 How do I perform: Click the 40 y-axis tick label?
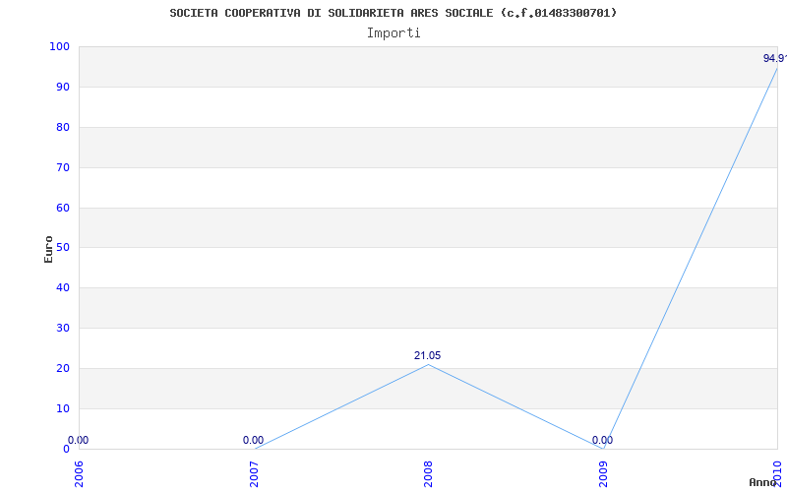(x=61, y=287)
